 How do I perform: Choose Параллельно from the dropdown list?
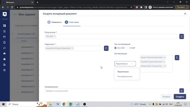click(x=123, y=72)
